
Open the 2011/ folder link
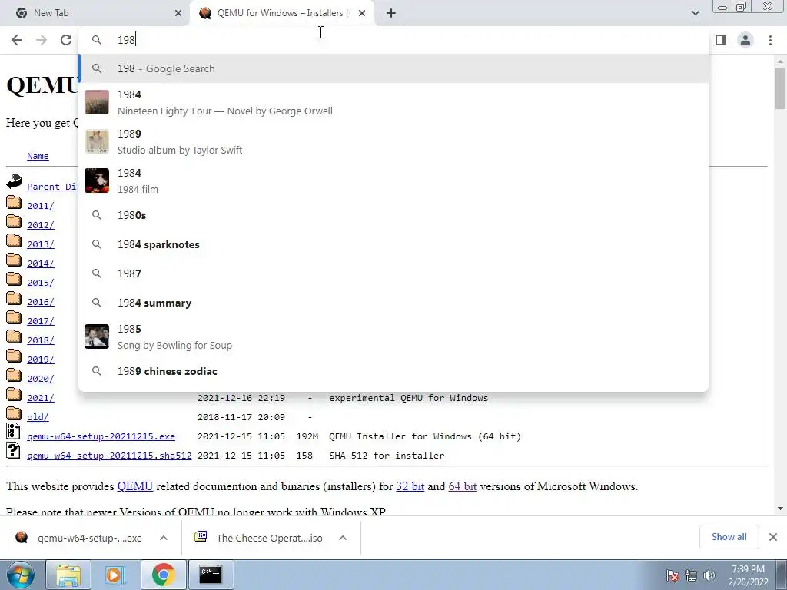41,206
